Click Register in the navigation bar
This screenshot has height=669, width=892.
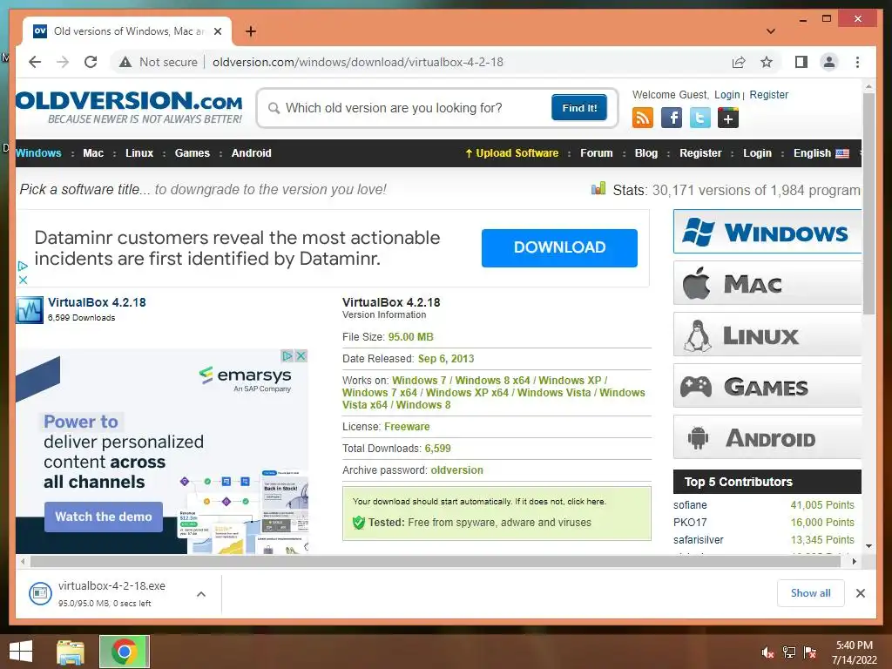tap(700, 153)
